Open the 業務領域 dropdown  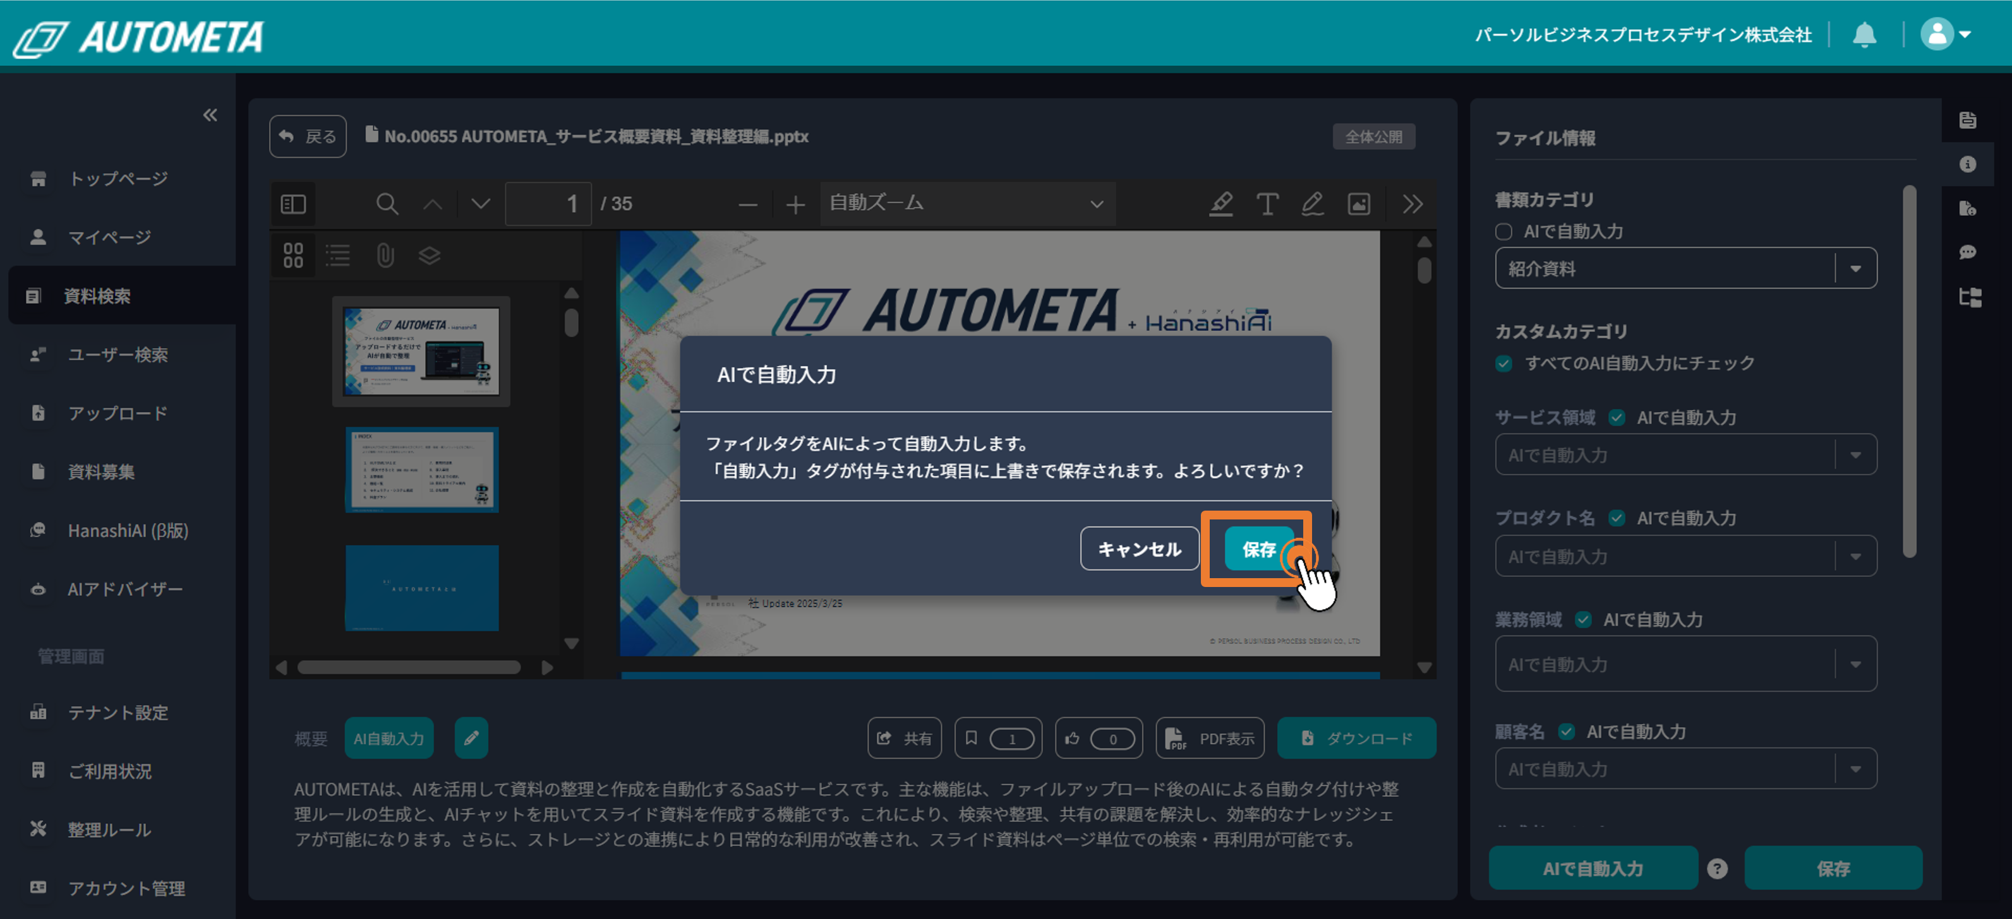pyautogui.click(x=1685, y=664)
